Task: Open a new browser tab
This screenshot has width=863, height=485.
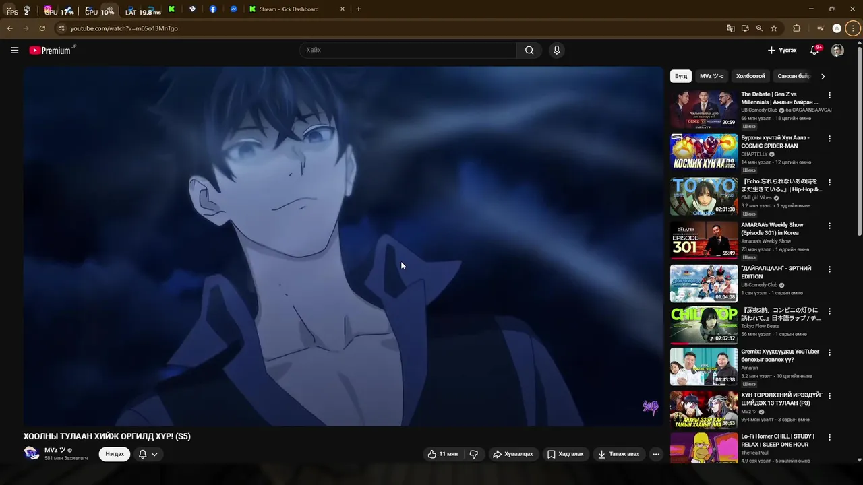Action: coord(358,9)
